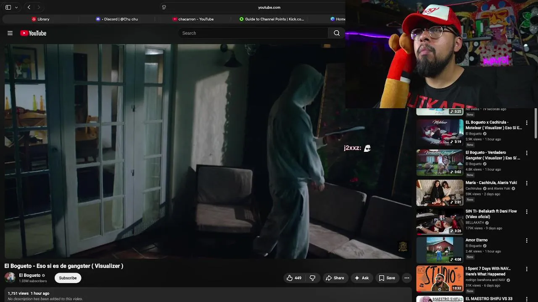Screen dimensions: 538x302
Task: Open the Ask AI button
Action: coord(361,278)
